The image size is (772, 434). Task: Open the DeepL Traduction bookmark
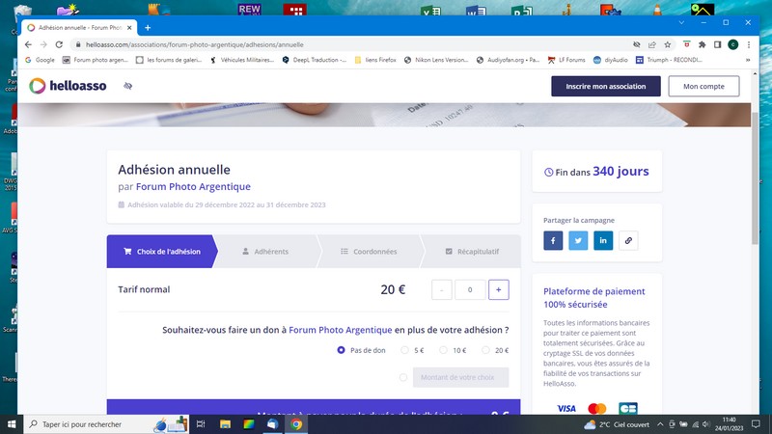[x=315, y=60]
